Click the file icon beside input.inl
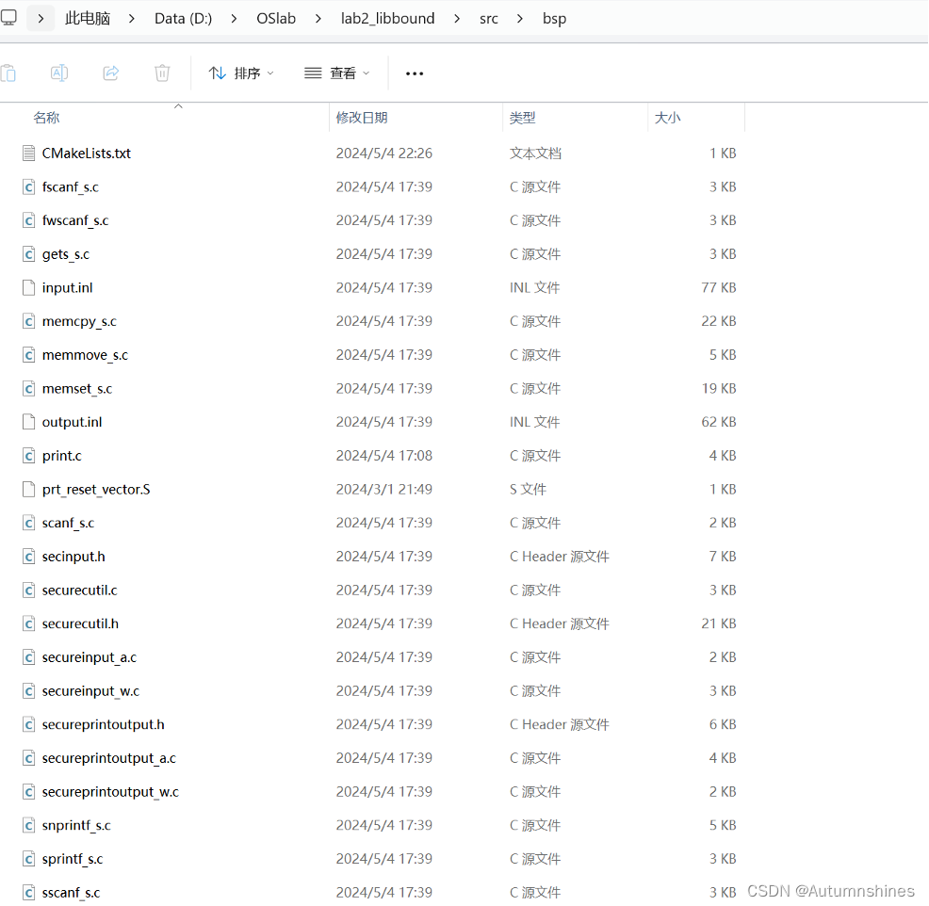 [x=28, y=287]
